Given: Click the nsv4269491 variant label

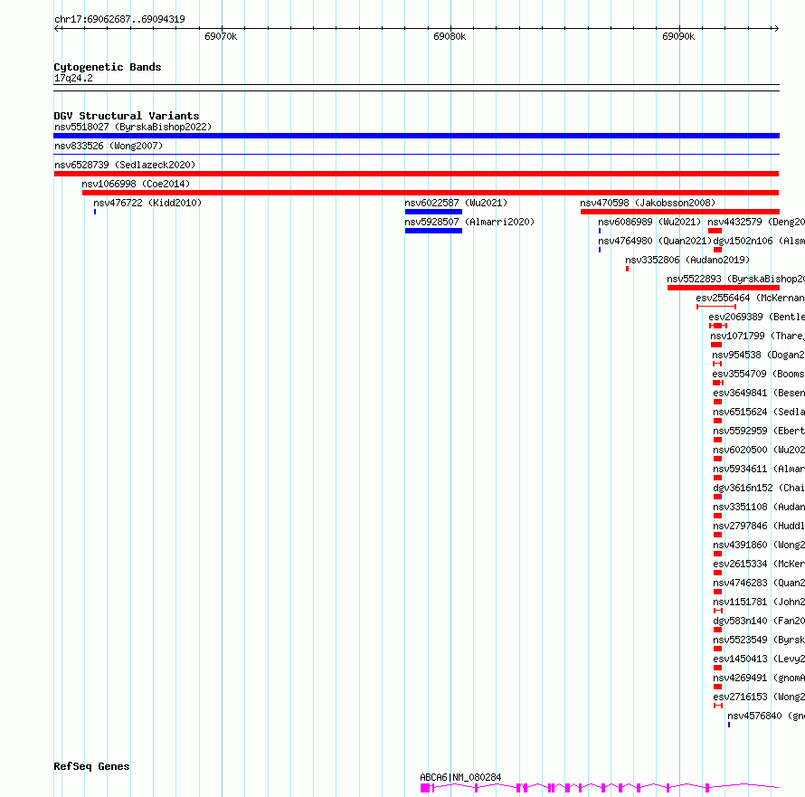Looking at the screenshot, I should coord(759,678).
